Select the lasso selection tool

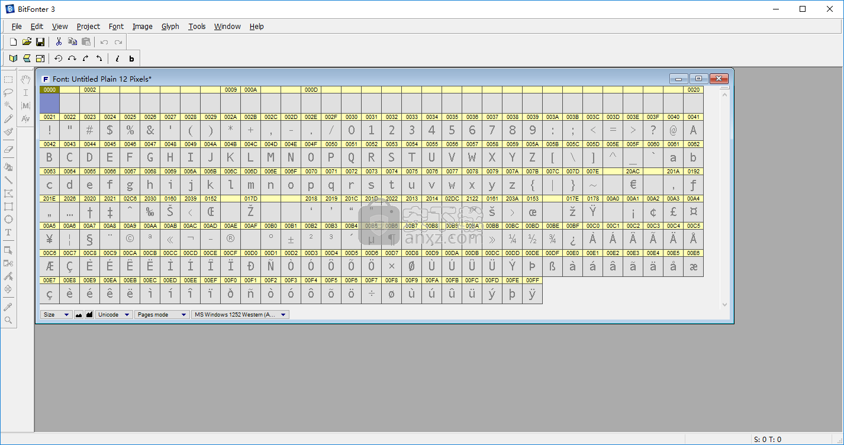tap(8, 92)
